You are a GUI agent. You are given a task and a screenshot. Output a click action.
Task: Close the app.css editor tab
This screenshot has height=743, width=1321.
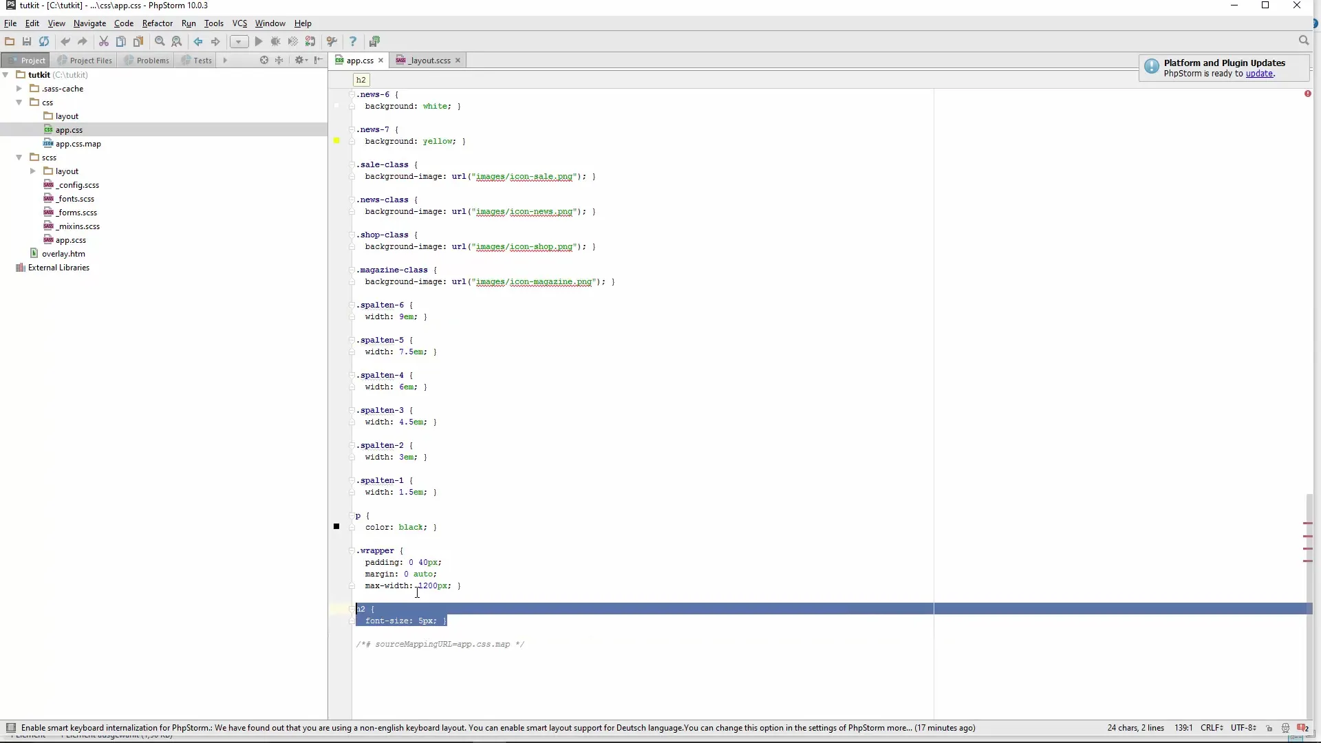pos(380,61)
